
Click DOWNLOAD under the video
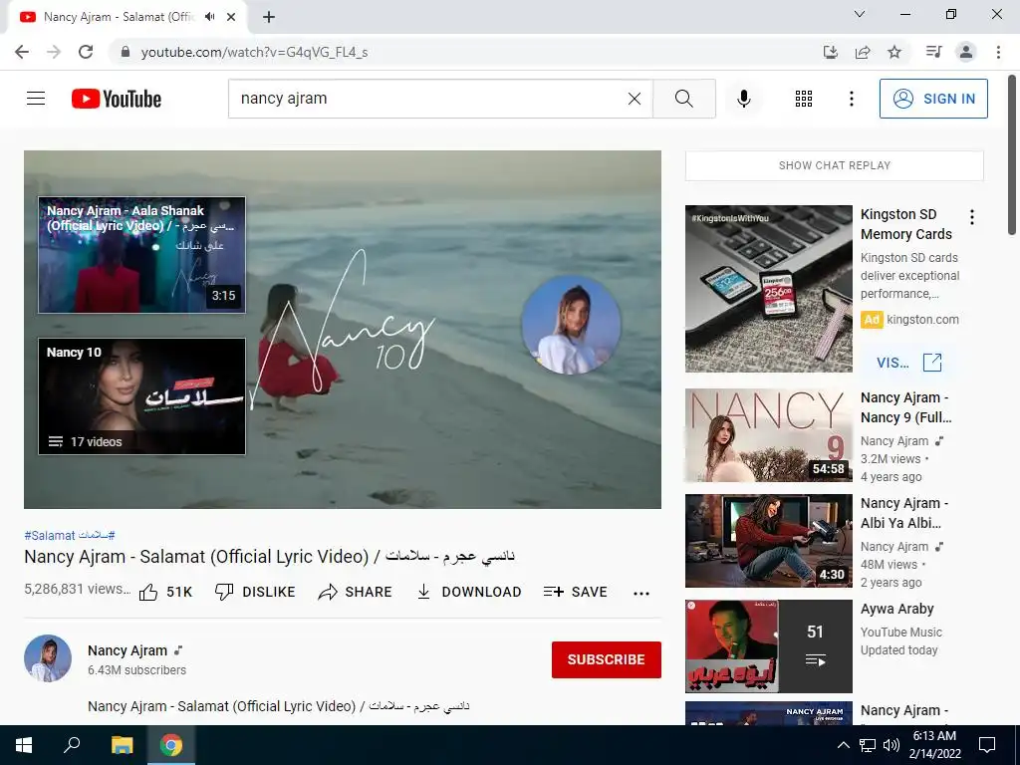point(469,592)
